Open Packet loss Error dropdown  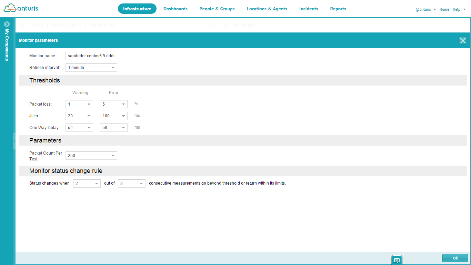[114, 104]
